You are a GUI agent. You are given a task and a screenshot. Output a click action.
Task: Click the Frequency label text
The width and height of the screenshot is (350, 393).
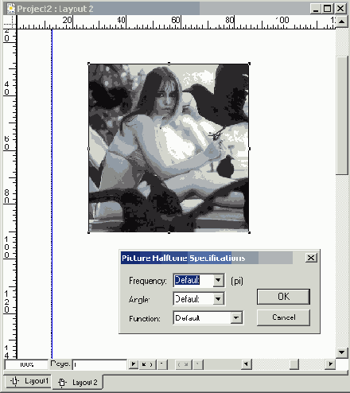point(148,281)
